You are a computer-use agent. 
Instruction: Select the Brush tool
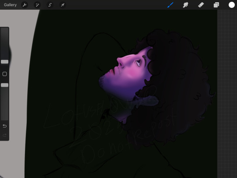[170, 5]
